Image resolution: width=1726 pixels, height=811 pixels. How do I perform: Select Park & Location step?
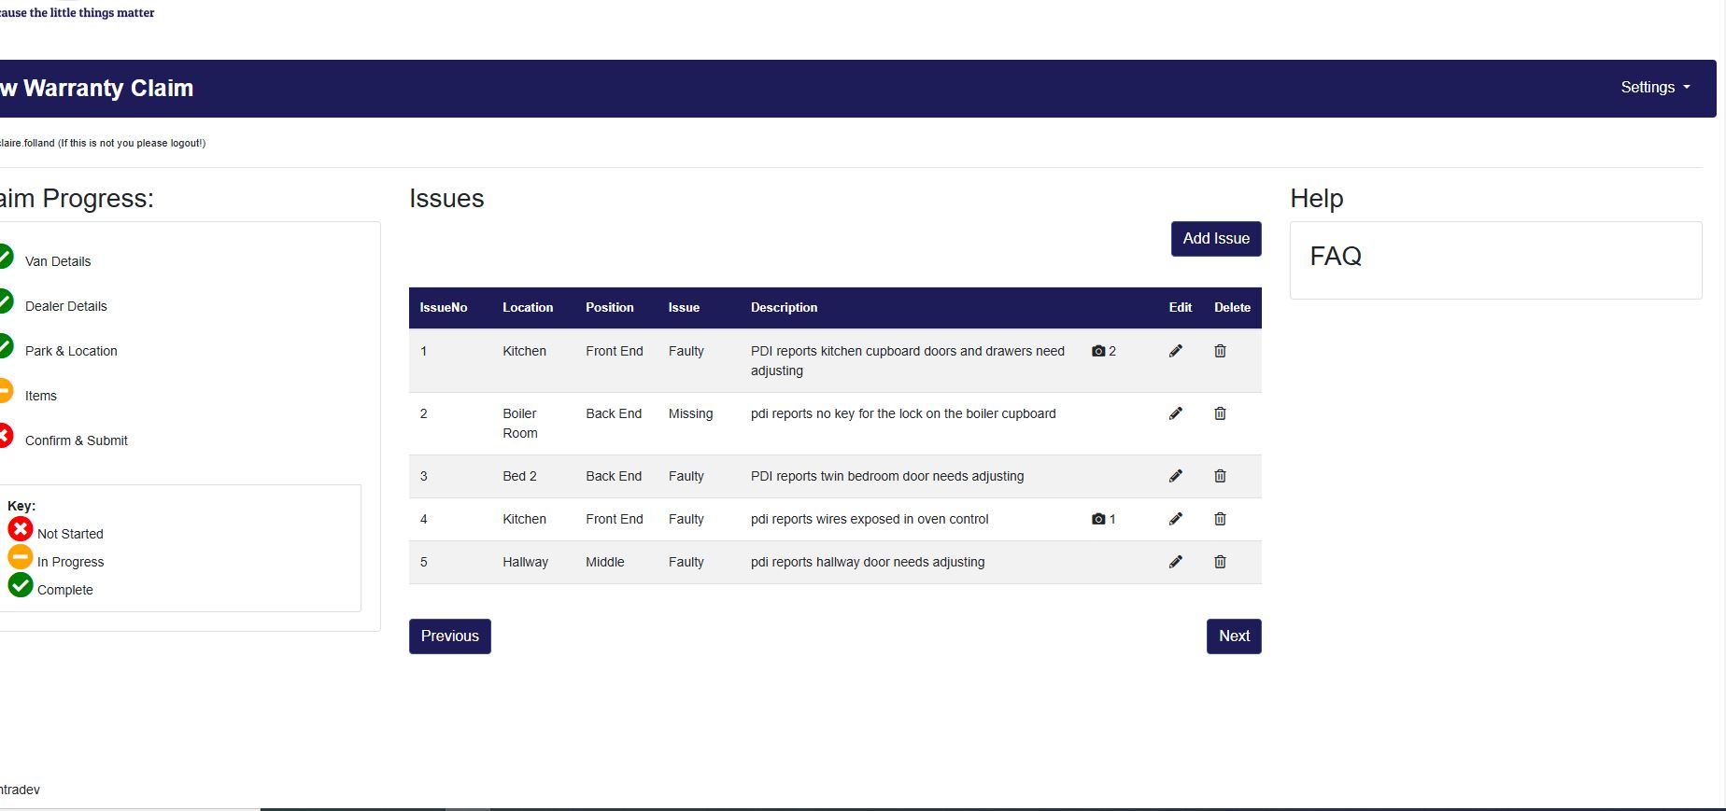point(71,351)
